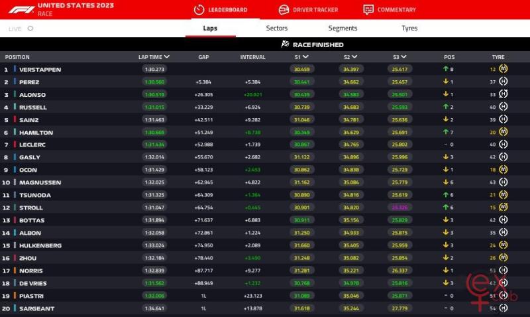Viewport: 530px width, 317px height.
Task: Select the VERSTAPPEN driver row name
Action: [x=40, y=70]
